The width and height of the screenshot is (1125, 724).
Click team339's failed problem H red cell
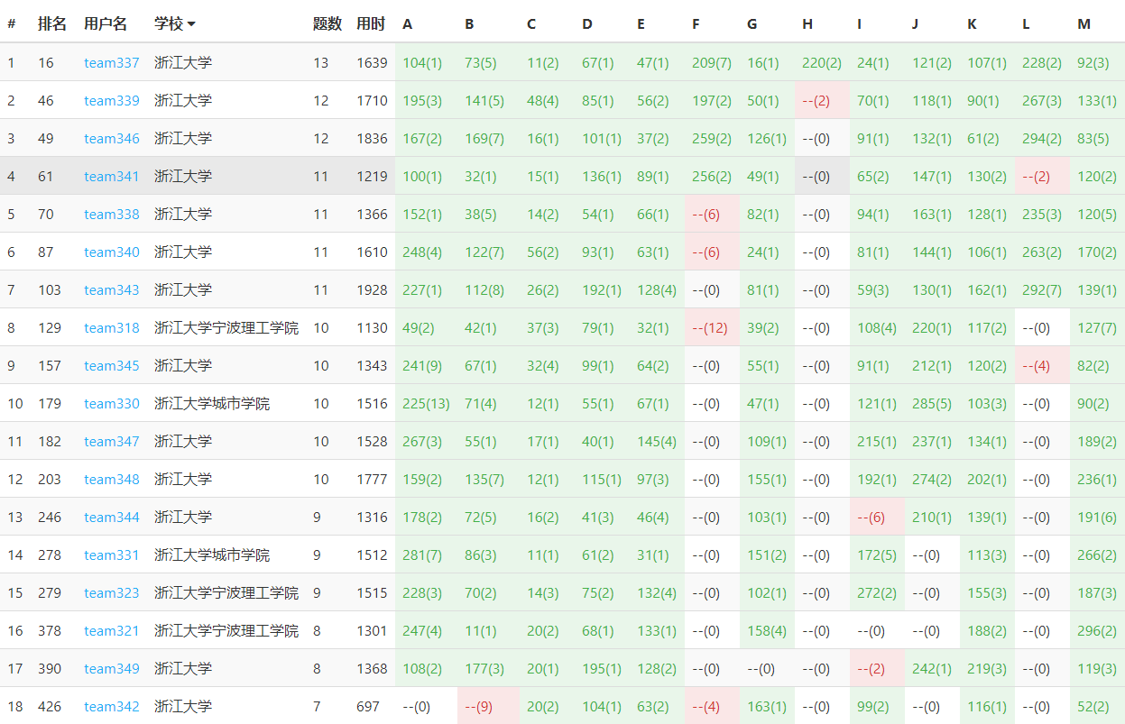click(x=821, y=101)
